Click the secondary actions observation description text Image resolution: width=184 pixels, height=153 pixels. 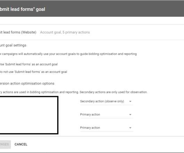(74, 92)
